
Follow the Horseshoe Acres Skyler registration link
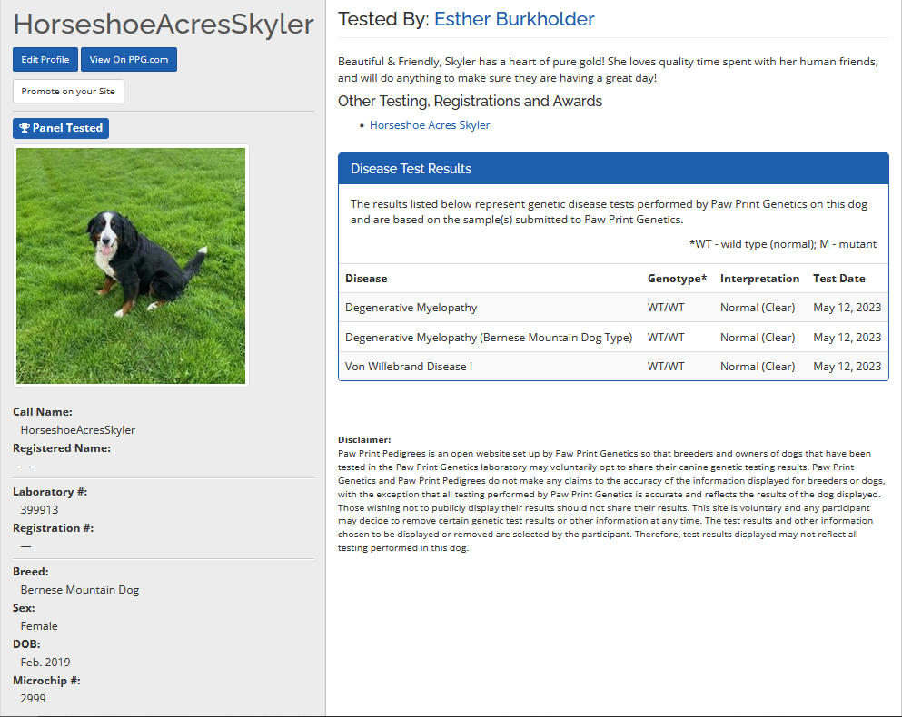[430, 125]
